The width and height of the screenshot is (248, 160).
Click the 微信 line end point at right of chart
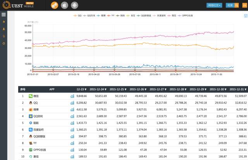pyautogui.click(x=233, y=32)
